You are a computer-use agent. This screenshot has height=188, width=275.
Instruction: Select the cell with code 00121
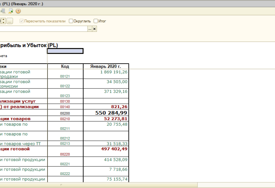[x=65, y=76]
